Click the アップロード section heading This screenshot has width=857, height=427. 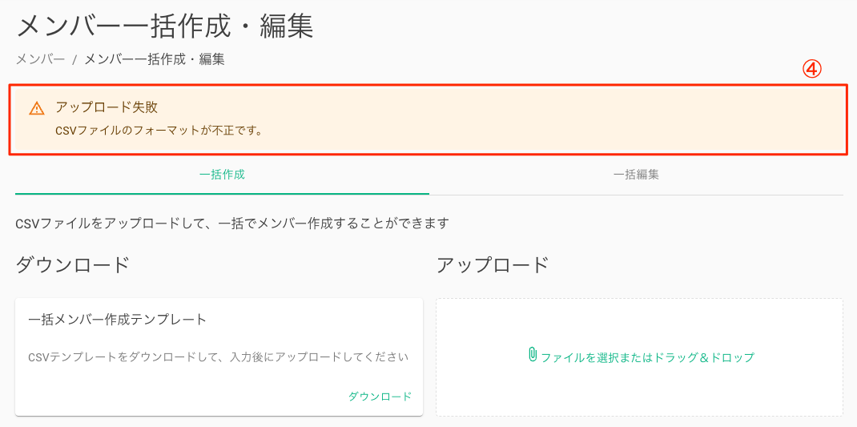point(493,264)
